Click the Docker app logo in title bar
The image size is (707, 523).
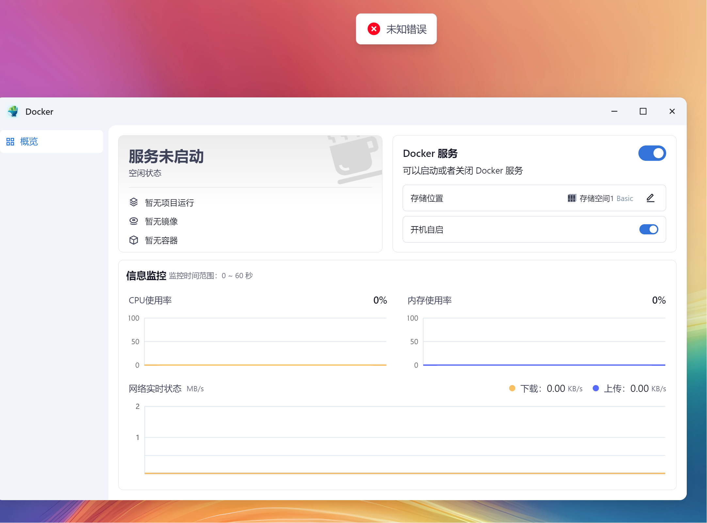13,111
